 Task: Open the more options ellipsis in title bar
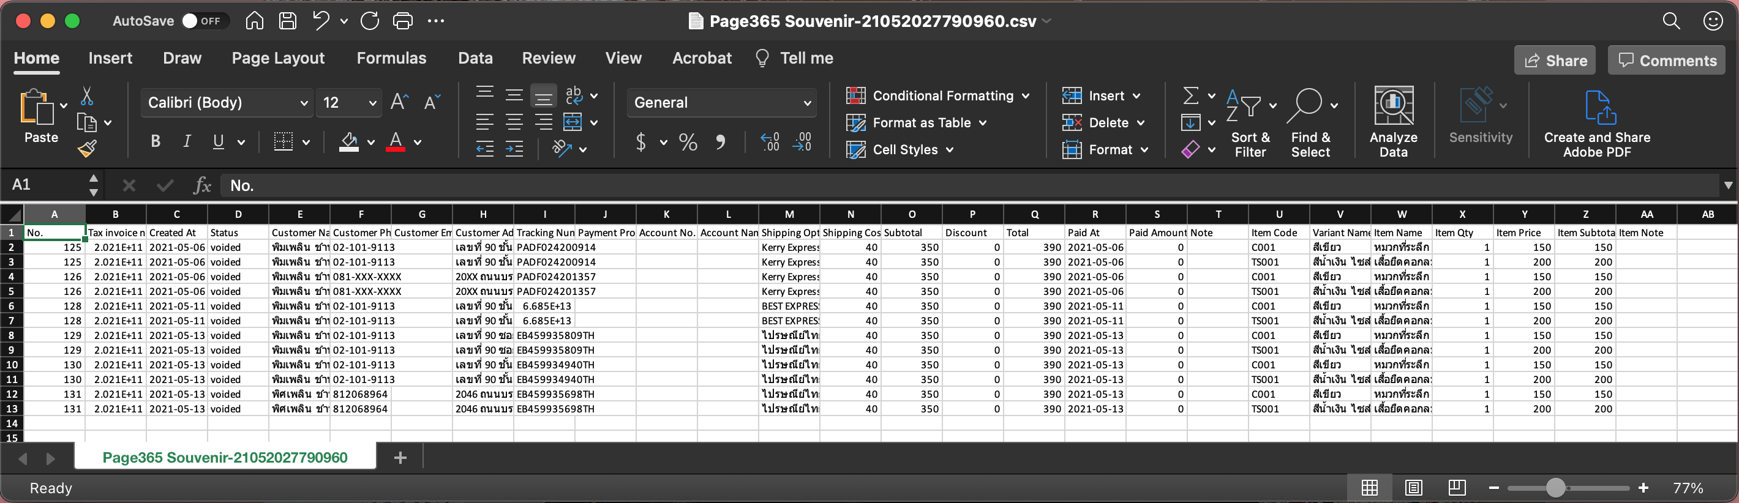[x=436, y=21]
